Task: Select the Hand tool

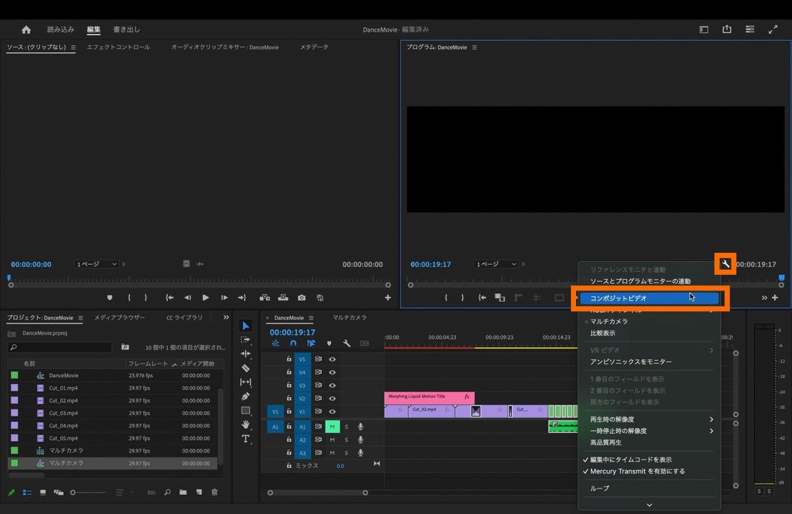Action: (246, 425)
